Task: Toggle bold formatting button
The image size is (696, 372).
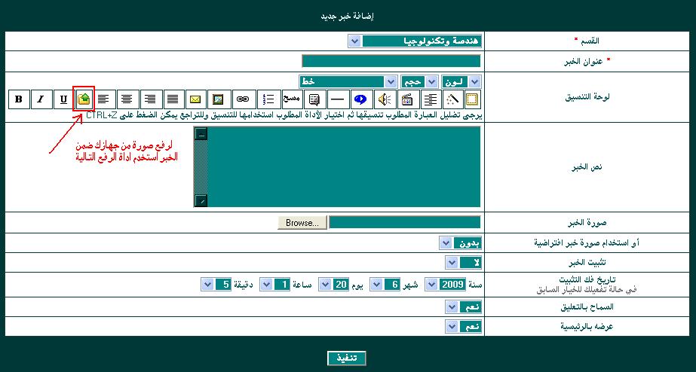Action: (19, 99)
